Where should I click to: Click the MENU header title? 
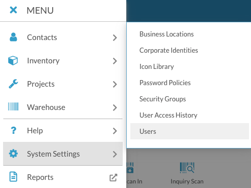click(x=40, y=11)
